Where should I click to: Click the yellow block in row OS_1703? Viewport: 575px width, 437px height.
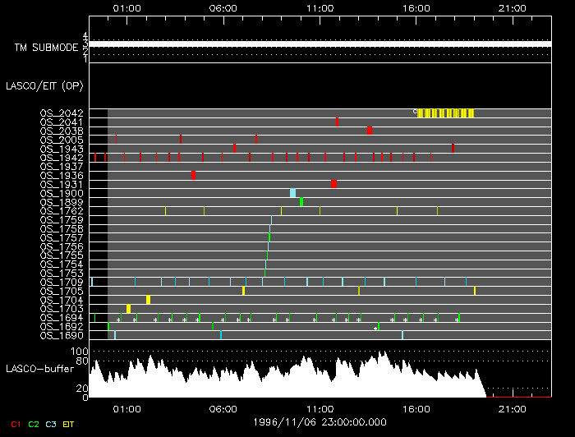[x=128, y=309]
